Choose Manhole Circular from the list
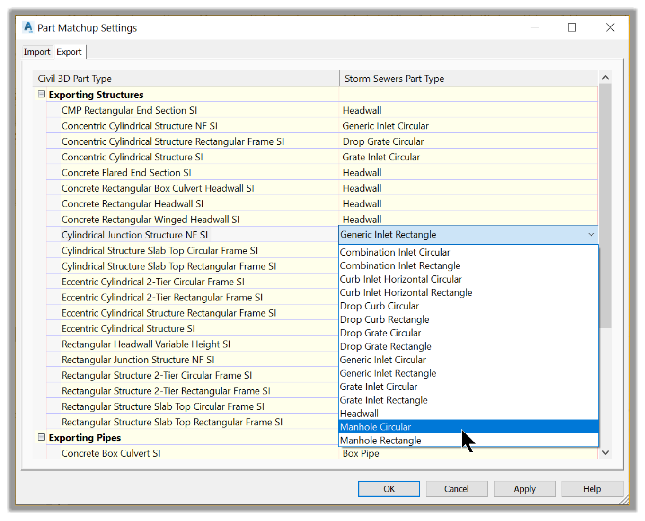Image resolution: width=645 pixels, height=521 pixels. 468,427
